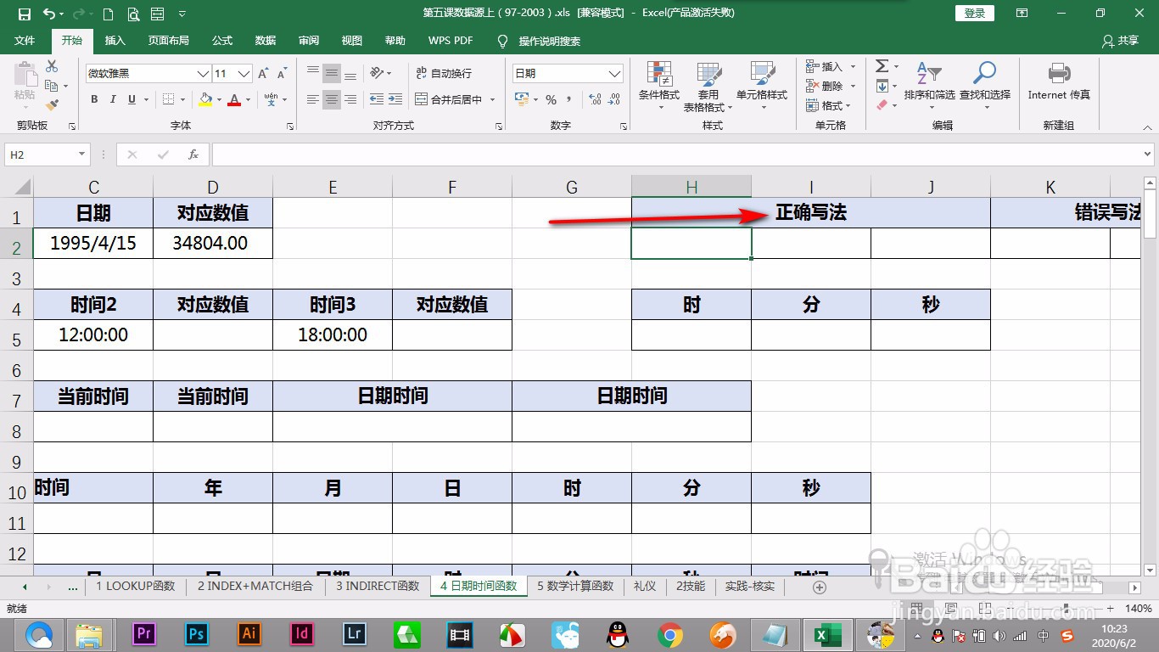This screenshot has height=652, width=1159.
Task: Click the fx insert function icon
Action: tap(193, 154)
